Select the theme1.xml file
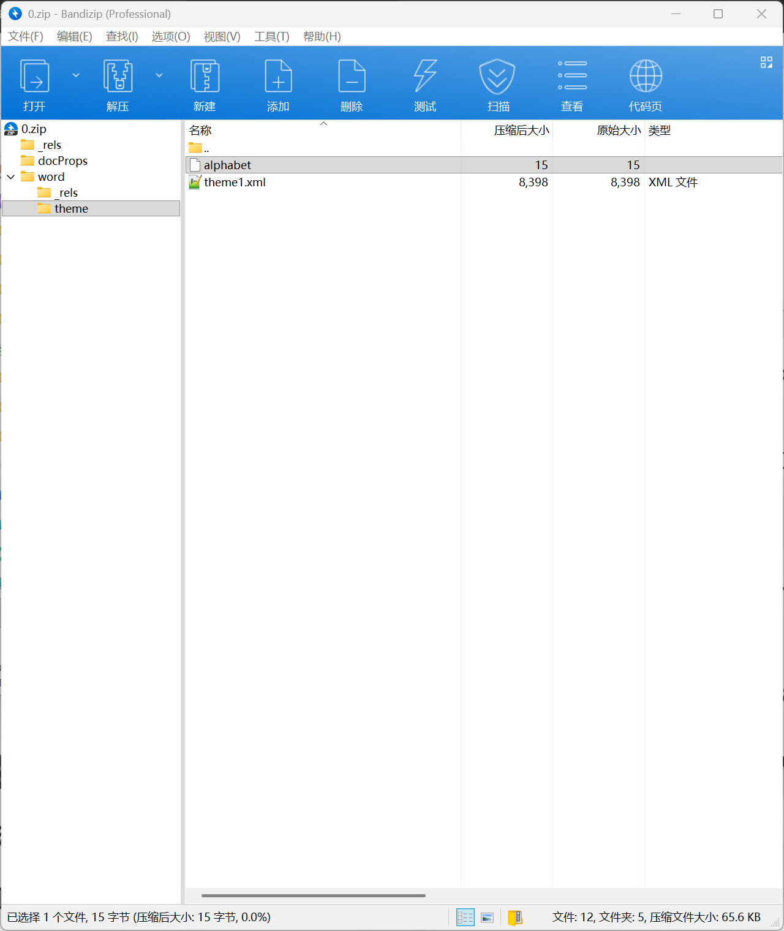 [235, 183]
